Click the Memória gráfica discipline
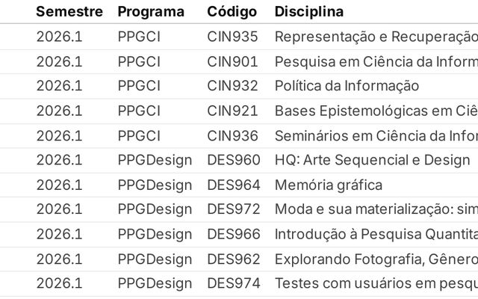Image resolution: width=478 pixels, height=299 pixels. pyautogui.click(x=329, y=185)
